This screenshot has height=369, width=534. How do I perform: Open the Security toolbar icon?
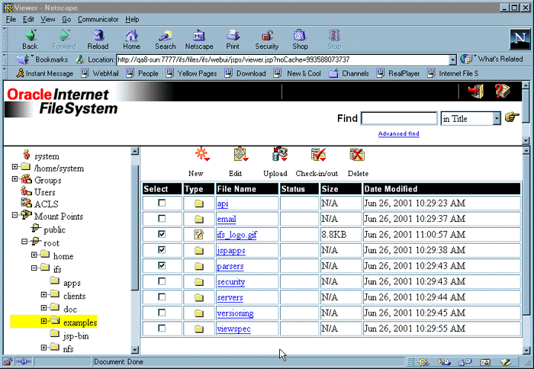tap(267, 35)
